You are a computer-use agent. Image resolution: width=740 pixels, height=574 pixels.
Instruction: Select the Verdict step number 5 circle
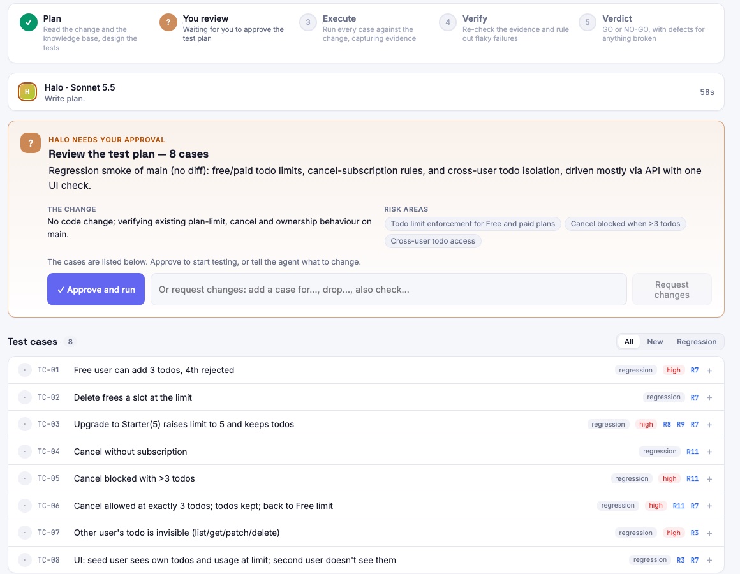click(587, 22)
